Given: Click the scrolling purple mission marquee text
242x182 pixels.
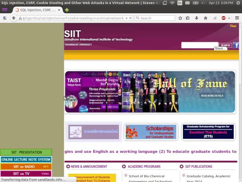Looking at the screenshot, I should pyautogui.click(x=150, y=152).
